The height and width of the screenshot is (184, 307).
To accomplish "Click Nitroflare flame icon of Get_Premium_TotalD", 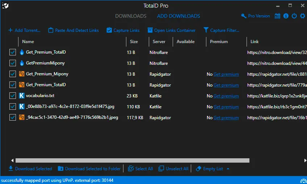I will tap(22, 52).
